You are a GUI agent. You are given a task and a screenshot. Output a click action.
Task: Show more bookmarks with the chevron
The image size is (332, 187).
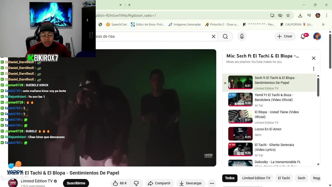click(x=323, y=24)
